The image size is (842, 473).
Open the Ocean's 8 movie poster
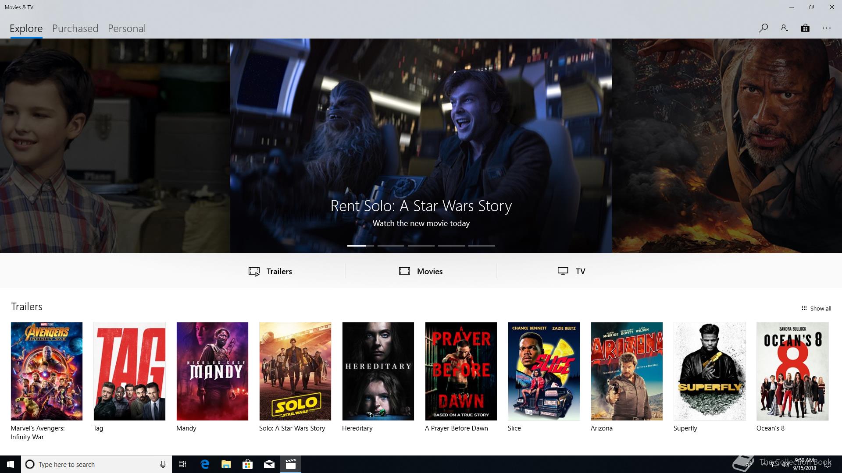pyautogui.click(x=792, y=371)
